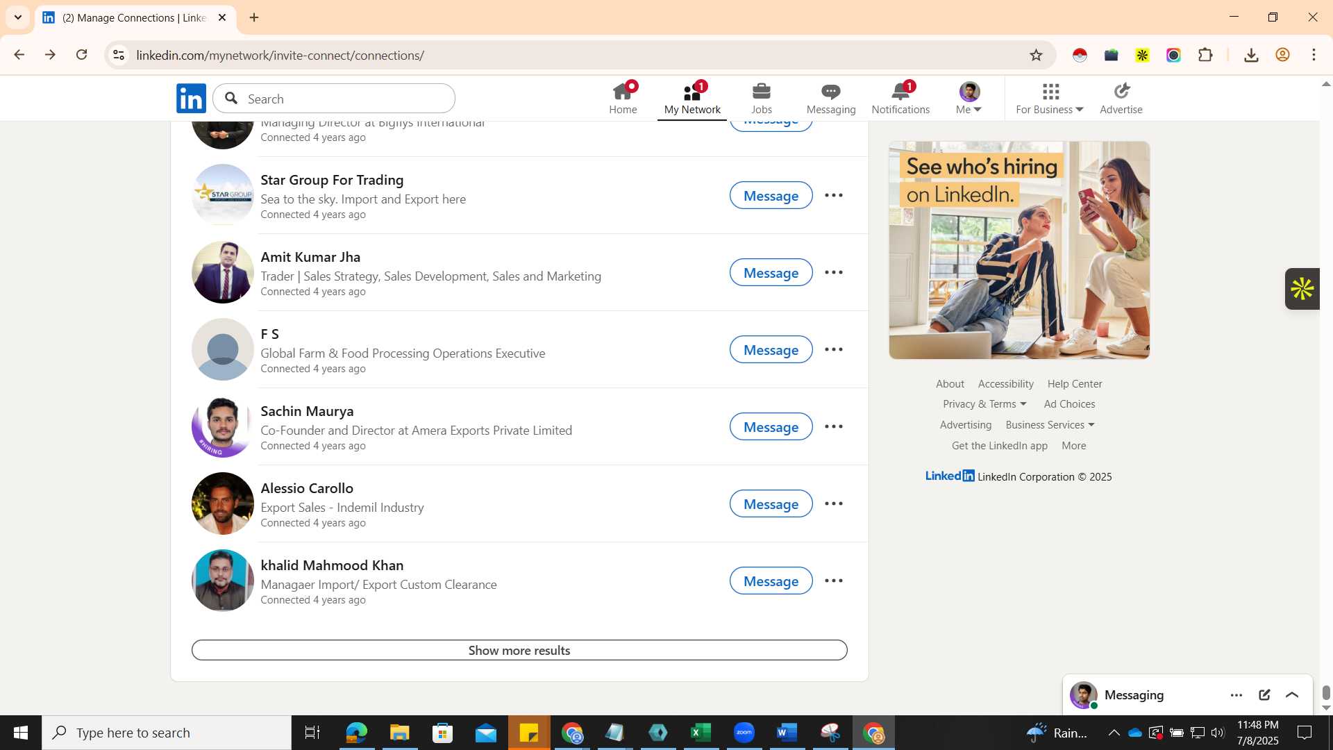The height and width of the screenshot is (750, 1333).
Task: Message Star Group For Trading
Action: click(771, 196)
